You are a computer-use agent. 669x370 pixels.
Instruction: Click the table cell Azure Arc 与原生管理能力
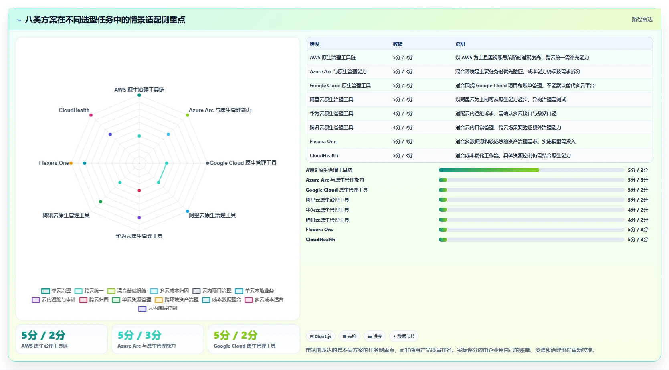[338, 72]
